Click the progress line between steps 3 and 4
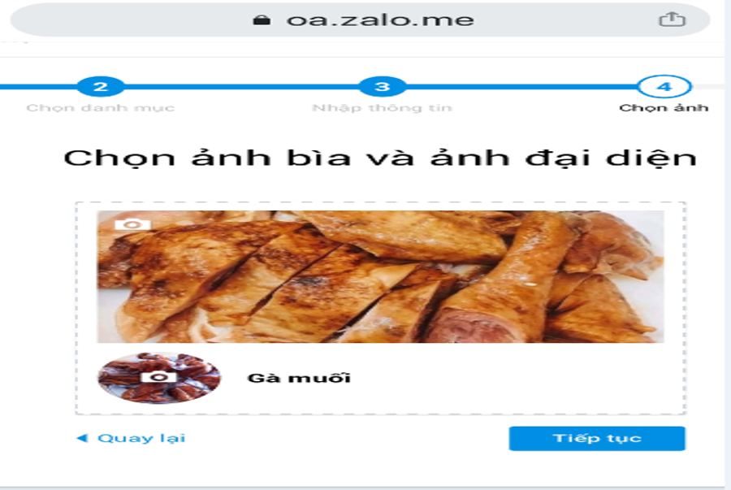Image resolution: width=731 pixels, height=490 pixels. (x=522, y=86)
